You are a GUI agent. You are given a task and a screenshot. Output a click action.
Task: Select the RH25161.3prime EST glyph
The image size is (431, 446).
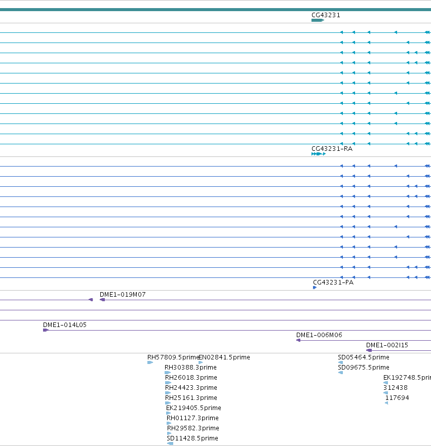[x=168, y=403]
